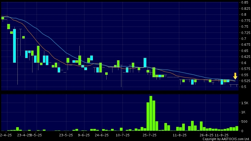This screenshot has height=141, width=251.
Task: Select the tall cyan candlestick spanning 0.6 to 0.74
Action: pos(14,46)
